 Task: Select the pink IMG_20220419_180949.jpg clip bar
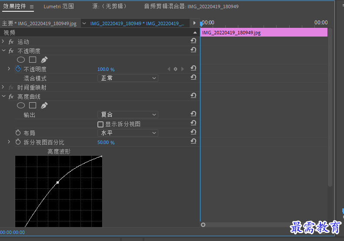264,33
